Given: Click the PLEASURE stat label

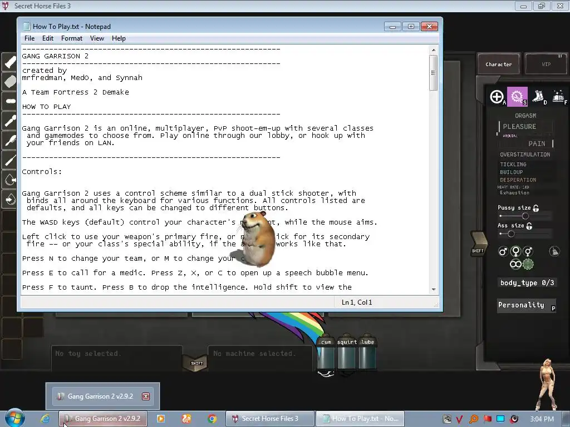Looking at the screenshot, I should [519, 127].
